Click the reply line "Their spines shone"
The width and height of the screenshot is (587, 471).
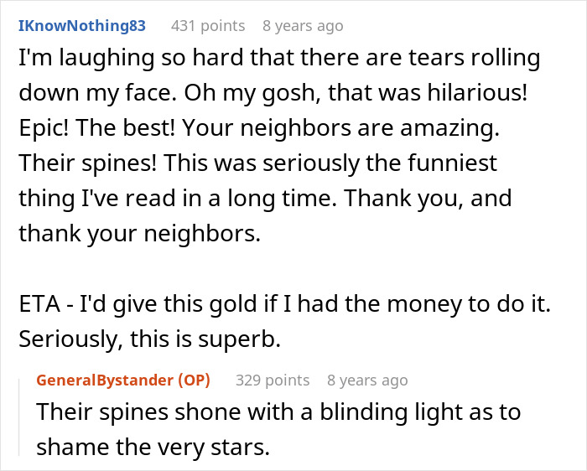pos(278,413)
